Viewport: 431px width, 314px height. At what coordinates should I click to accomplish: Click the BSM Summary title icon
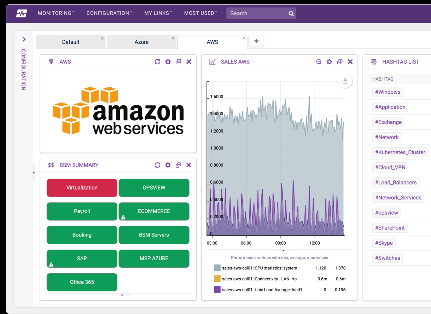51,165
